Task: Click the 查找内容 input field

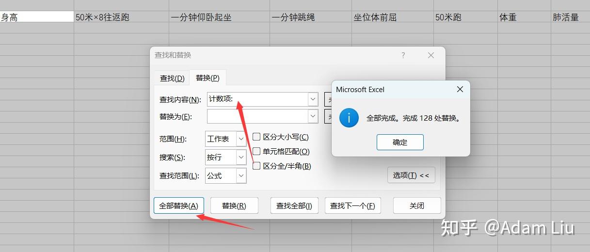Action: 257,99
